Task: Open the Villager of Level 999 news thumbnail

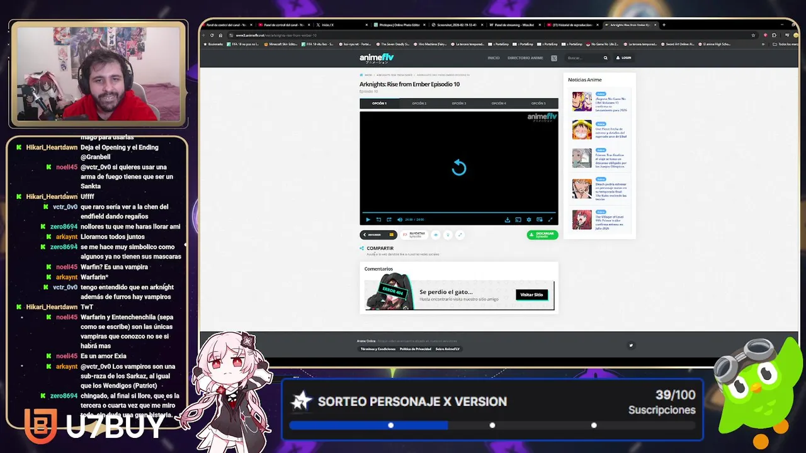Action: (582, 220)
